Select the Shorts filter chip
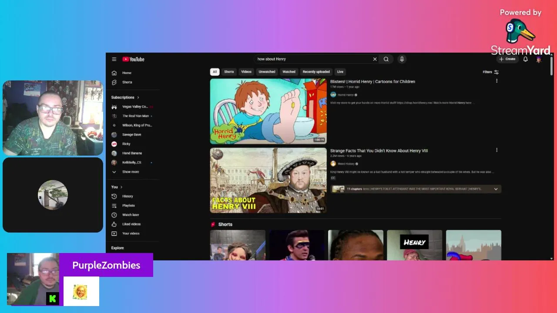The image size is (557, 313). (x=229, y=72)
